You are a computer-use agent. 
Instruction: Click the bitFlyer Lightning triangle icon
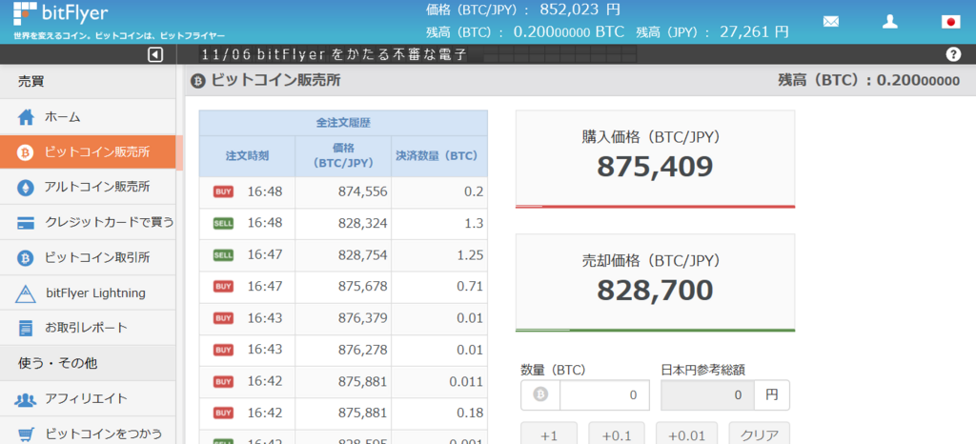tap(26, 293)
